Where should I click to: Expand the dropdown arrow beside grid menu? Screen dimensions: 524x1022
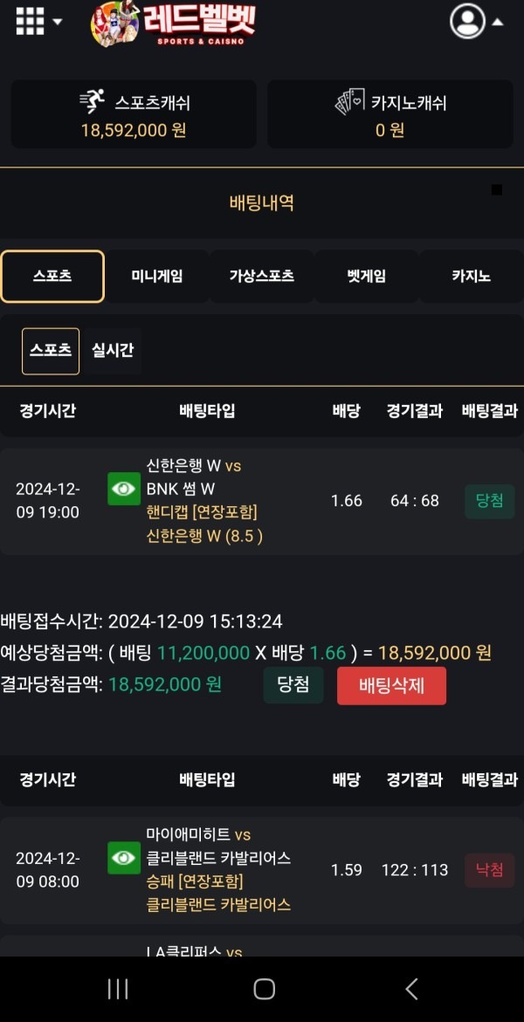point(58,21)
